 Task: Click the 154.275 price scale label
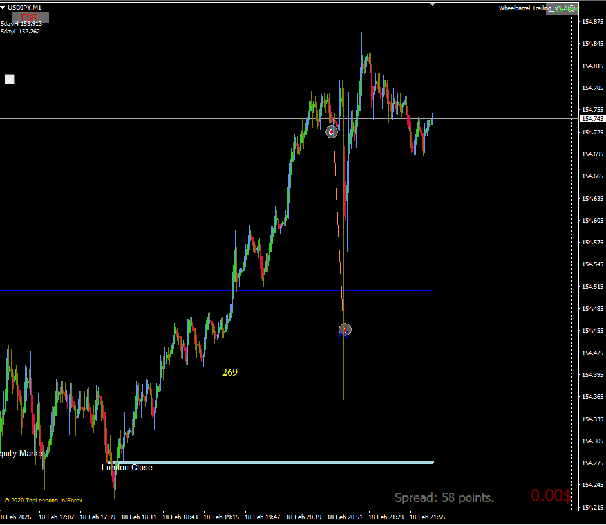(x=592, y=463)
